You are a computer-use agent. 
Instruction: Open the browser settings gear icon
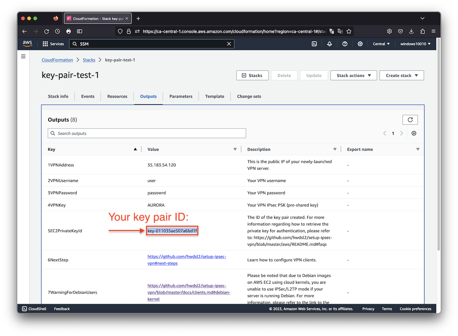tap(389, 31)
